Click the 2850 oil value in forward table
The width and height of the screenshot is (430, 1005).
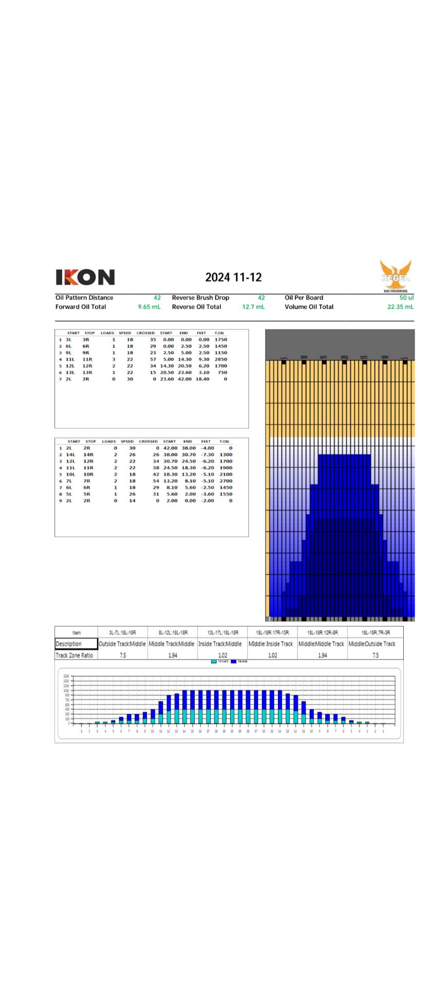pyautogui.click(x=220, y=359)
